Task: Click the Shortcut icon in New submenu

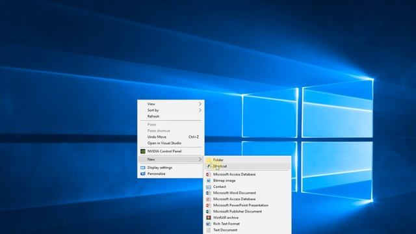Action: (x=209, y=166)
